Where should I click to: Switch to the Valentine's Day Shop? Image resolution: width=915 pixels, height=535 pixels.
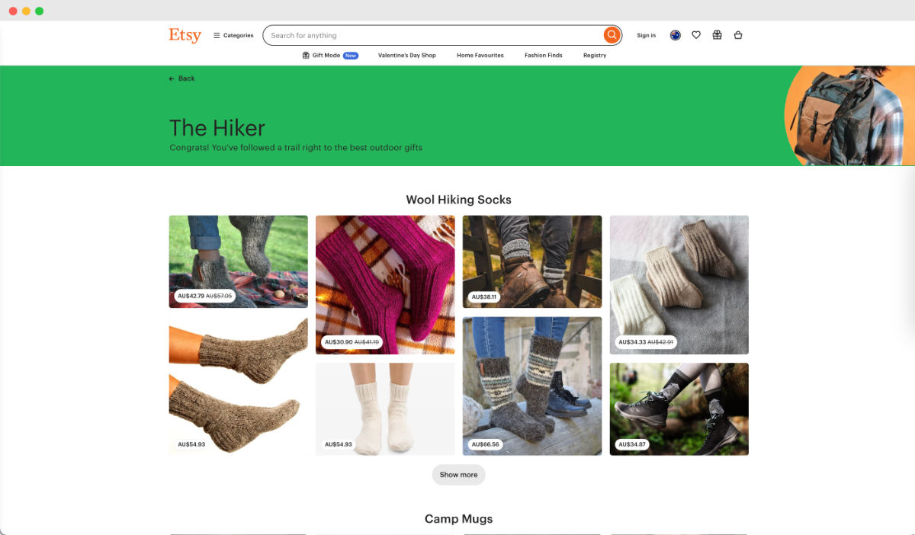click(x=407, y=55)
